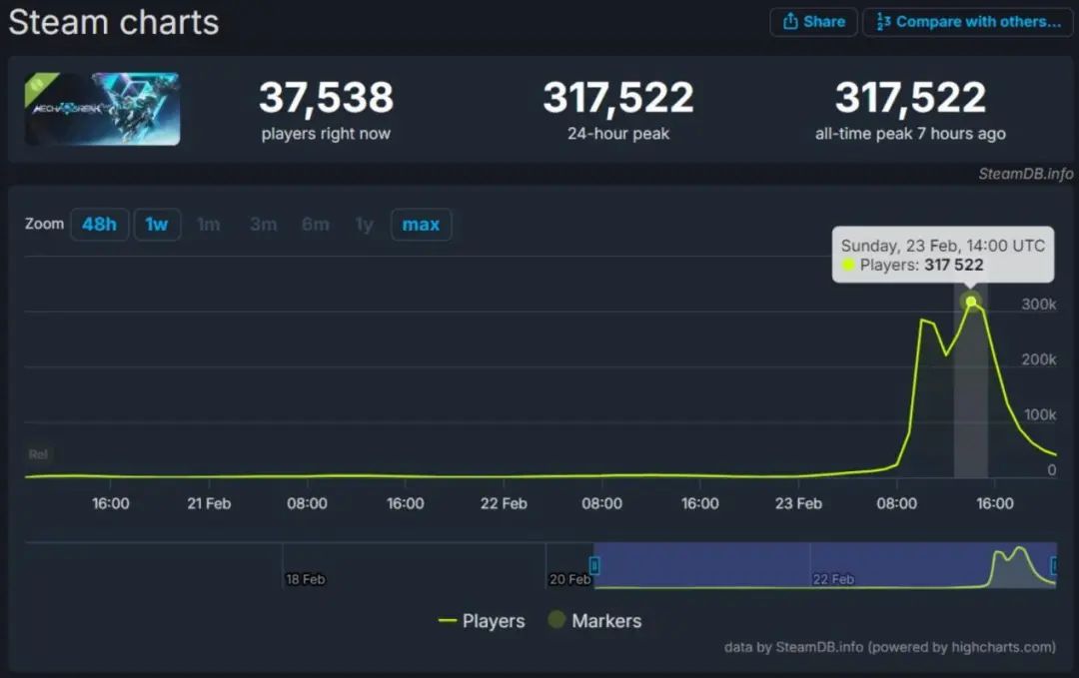Select the 1y zoom option
Screen dimensions: 1079x678
coord(364,224)
